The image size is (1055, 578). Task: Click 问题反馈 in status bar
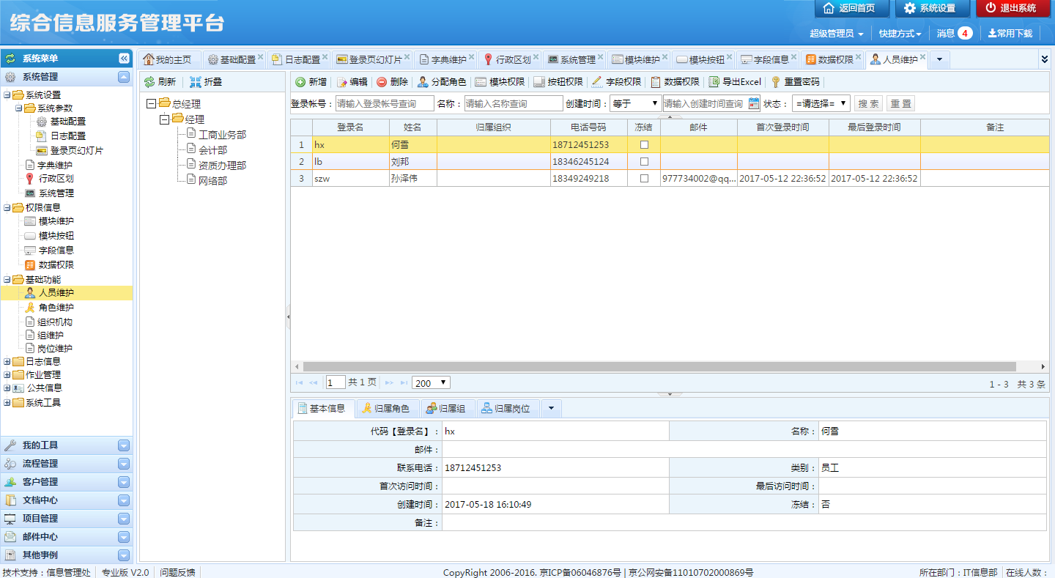[x=178, y=572]
